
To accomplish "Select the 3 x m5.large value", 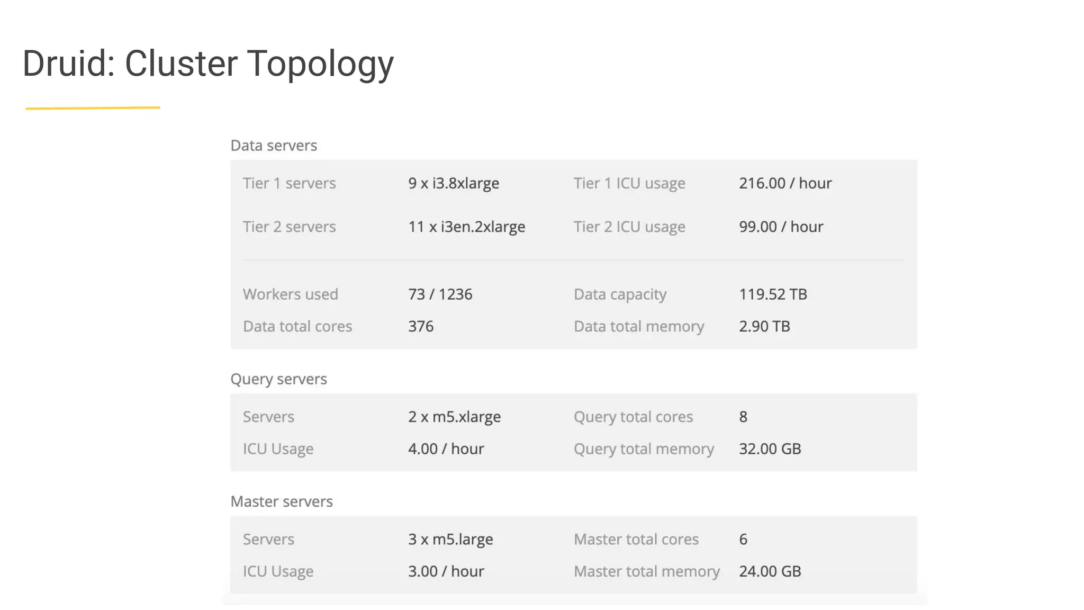I will coord(450,539).
